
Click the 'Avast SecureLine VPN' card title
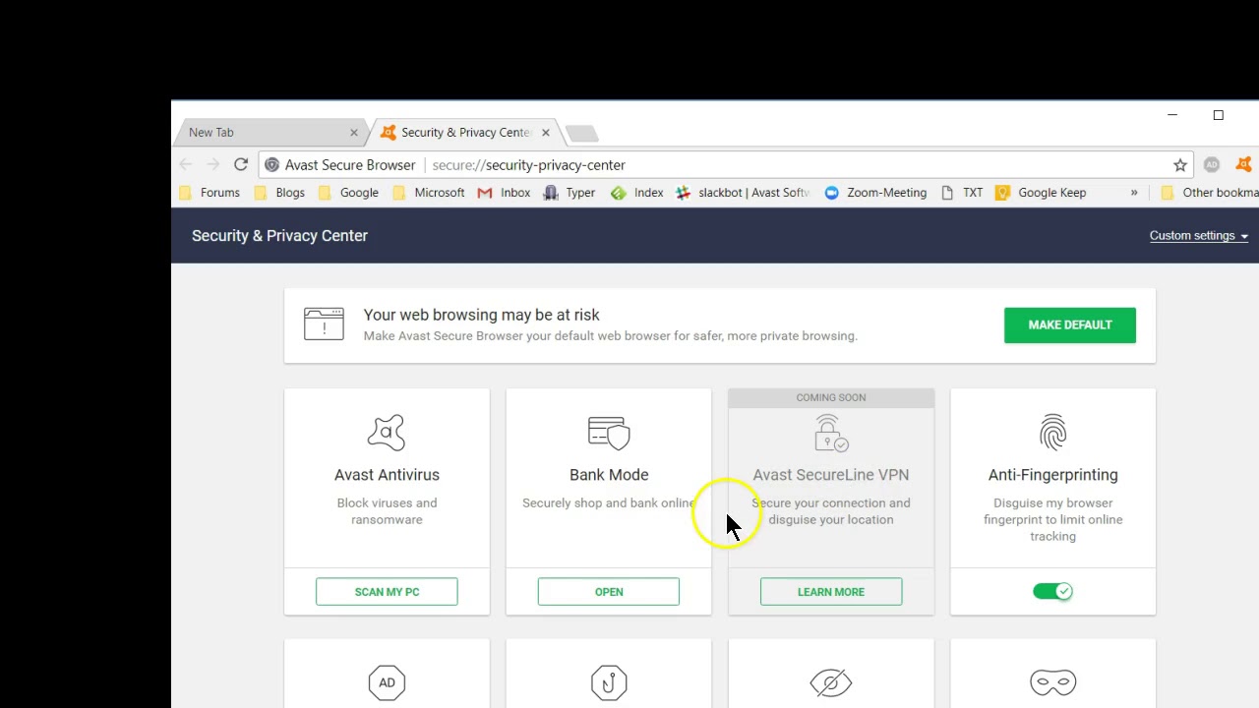[x=831, y=475]
